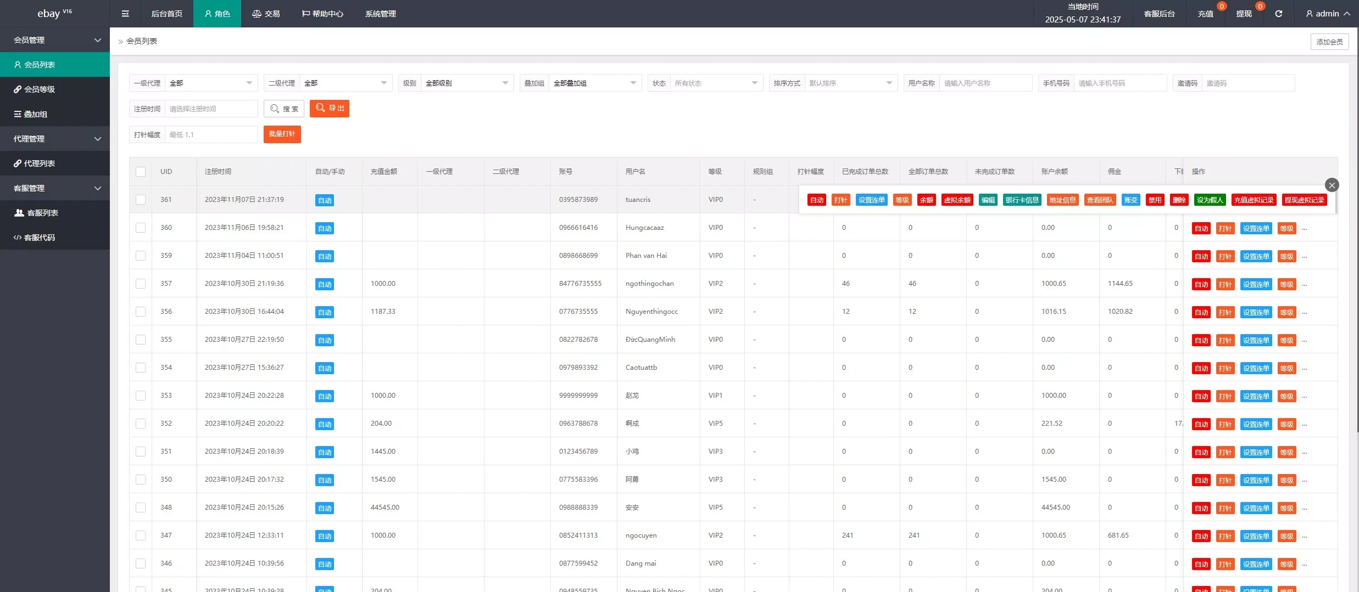The width and height of the screenshot is (1359, 592).
Task: Select the checkbox for UID 357 row
Action: (141, 284)
